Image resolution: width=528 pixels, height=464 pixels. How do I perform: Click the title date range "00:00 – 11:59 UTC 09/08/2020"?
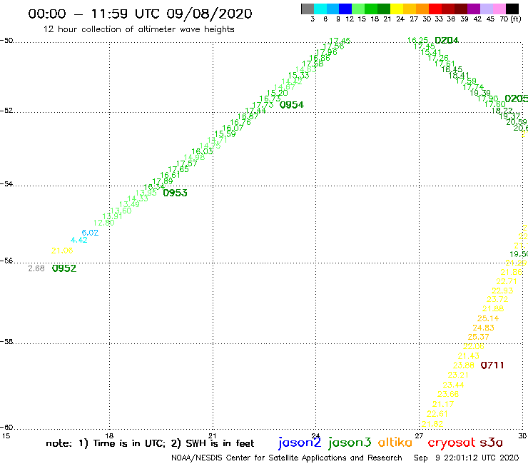[140, 14]
